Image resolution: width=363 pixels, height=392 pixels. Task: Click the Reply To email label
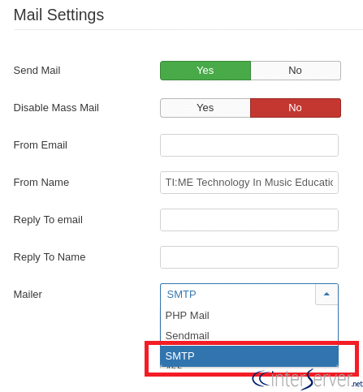coord(48,220)
